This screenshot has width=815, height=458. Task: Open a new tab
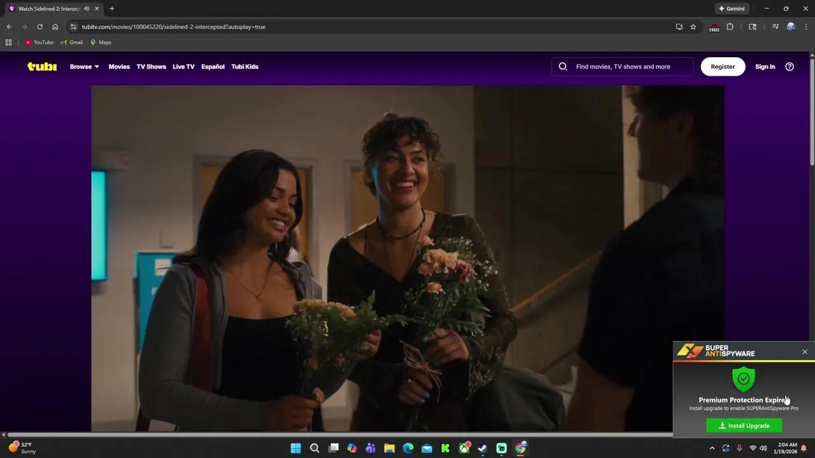[x=112, y=9]
